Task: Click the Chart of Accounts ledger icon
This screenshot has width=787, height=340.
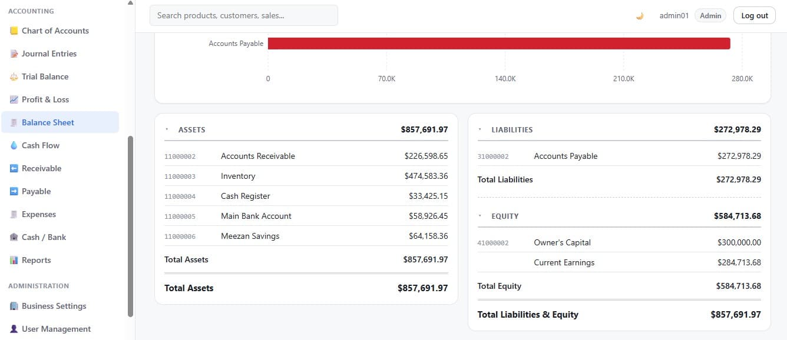Action: point(14,31)
